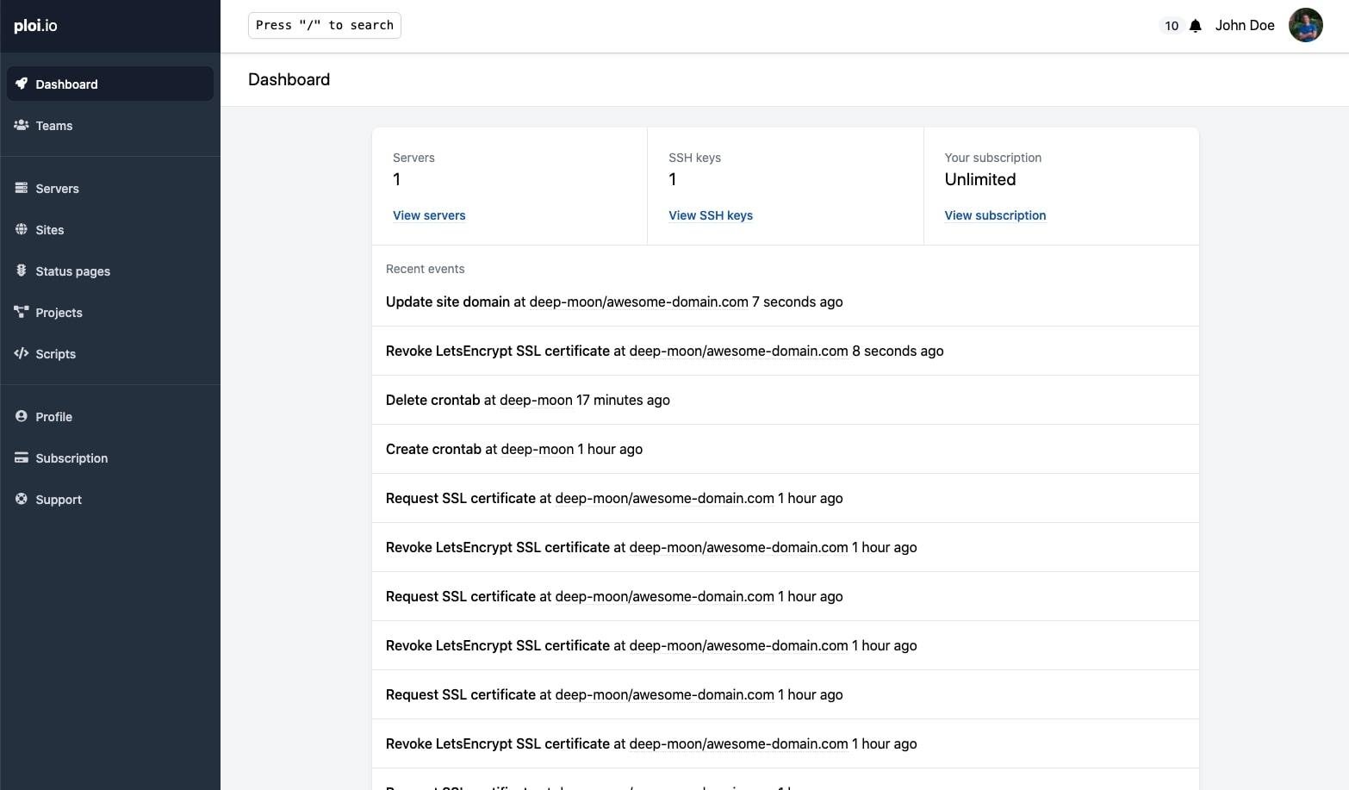This screenshot has height=790, width=1349.
Task: Click the Support lifebuoy icon
Action: (22, 499)
